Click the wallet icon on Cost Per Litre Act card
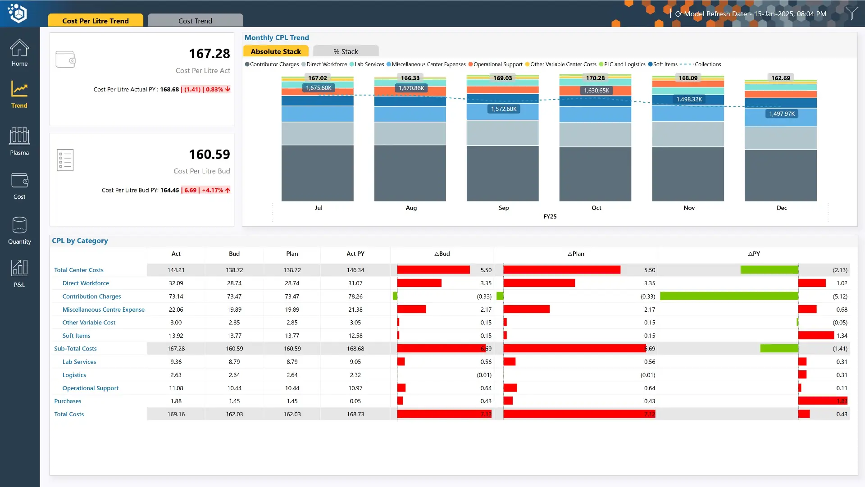 pos(65,59)
